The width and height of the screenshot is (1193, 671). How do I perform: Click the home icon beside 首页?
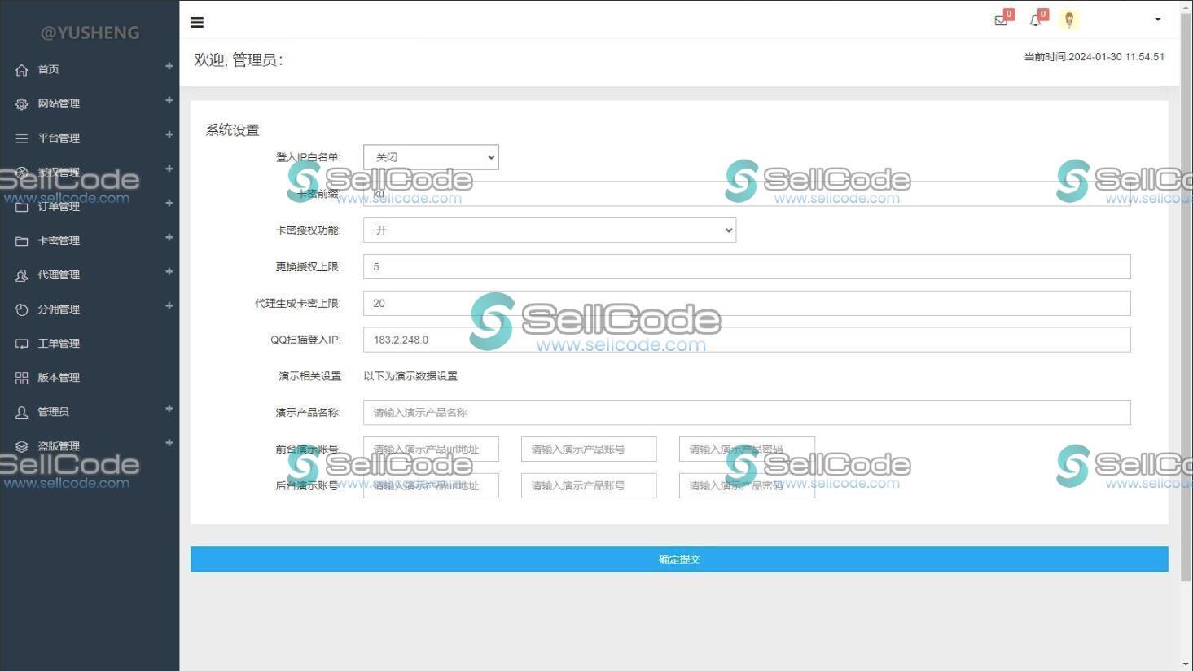tap(22, 70)
